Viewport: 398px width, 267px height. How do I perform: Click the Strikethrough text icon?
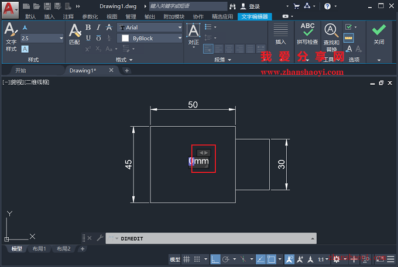[x=109, y=27]
